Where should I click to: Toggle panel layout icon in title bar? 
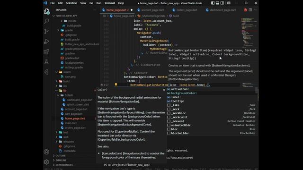pyautogui.click(x=218, y=3)
